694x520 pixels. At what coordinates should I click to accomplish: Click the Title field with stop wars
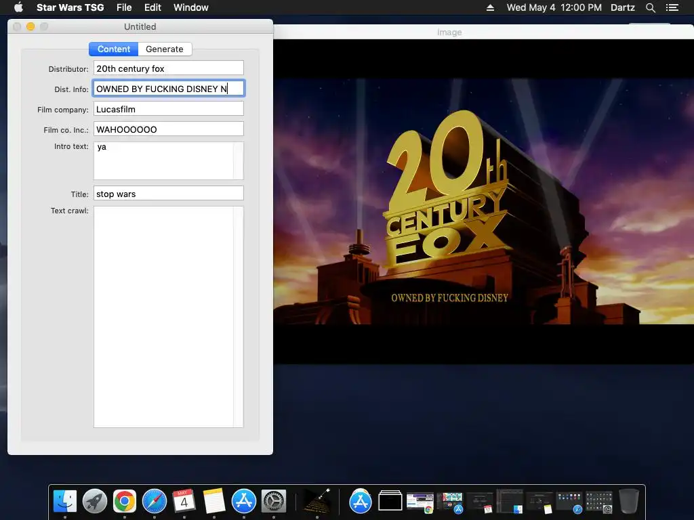click(x=169, y=194)
